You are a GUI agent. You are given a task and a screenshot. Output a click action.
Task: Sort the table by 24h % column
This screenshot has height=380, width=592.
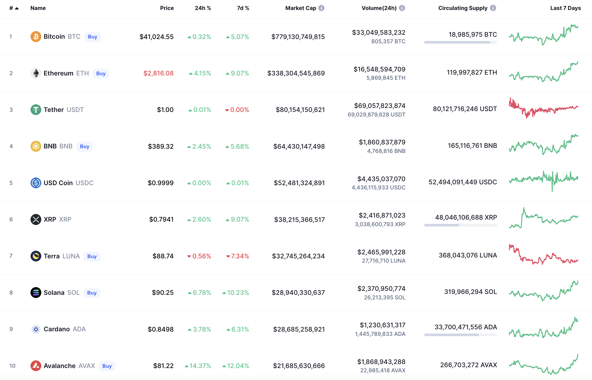(x=203, y=8)
